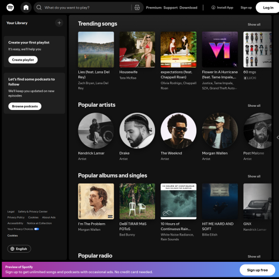Show all Popular radio
The height and width of the screenshot is (279, 279).
click(x=254, y=256)
